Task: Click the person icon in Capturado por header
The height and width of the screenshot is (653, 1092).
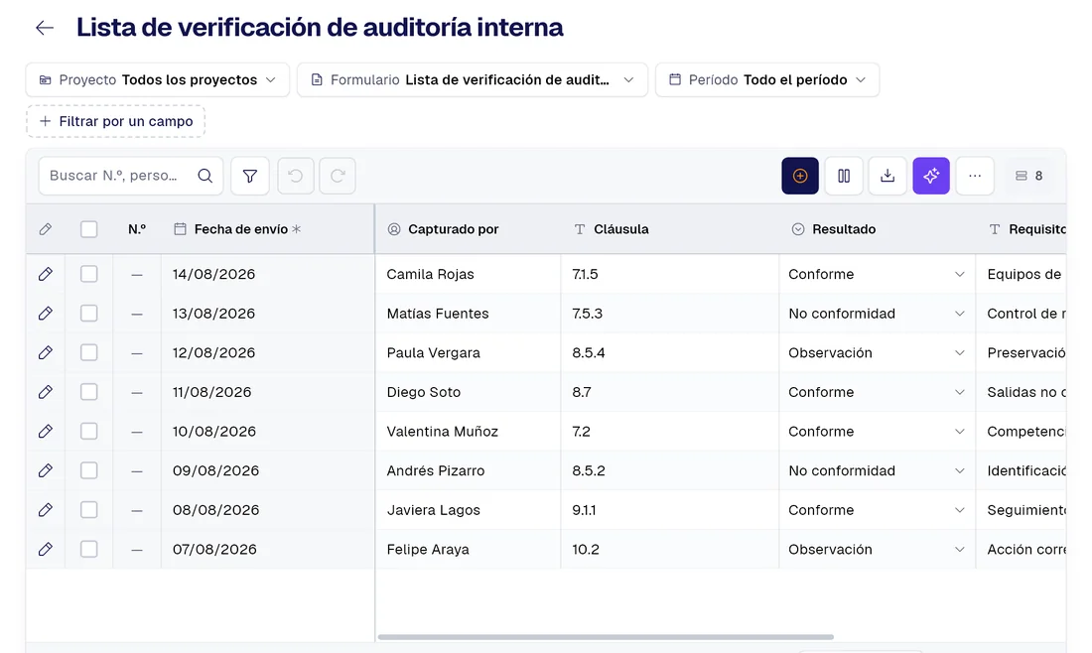Action: pos(394,229)
